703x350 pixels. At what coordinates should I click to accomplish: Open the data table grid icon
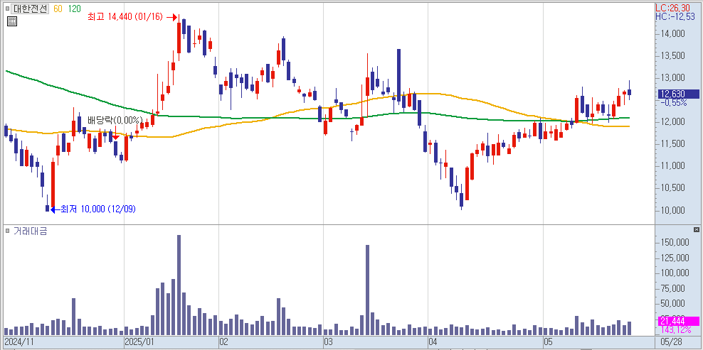(x=12, y=21)
